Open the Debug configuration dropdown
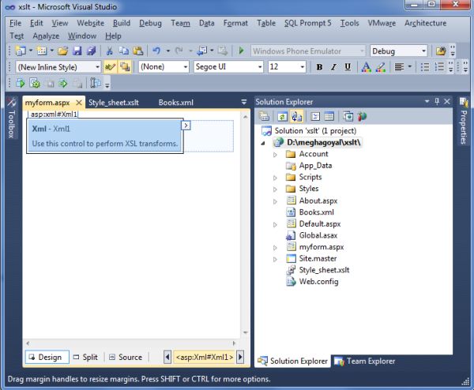The width and height of the screenshot is (474, 390). click(x=423, y=51)
